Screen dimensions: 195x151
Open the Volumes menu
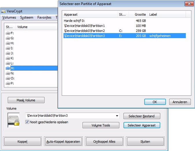pos(9,18)
